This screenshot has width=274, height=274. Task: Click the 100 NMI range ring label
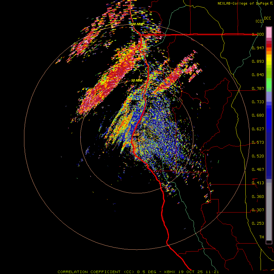137,24
